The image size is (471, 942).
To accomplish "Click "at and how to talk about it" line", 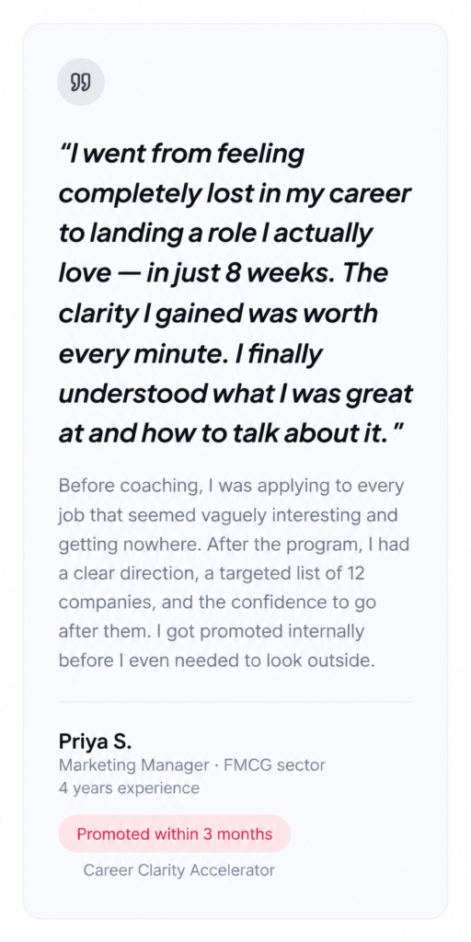I will coord(232,433).
